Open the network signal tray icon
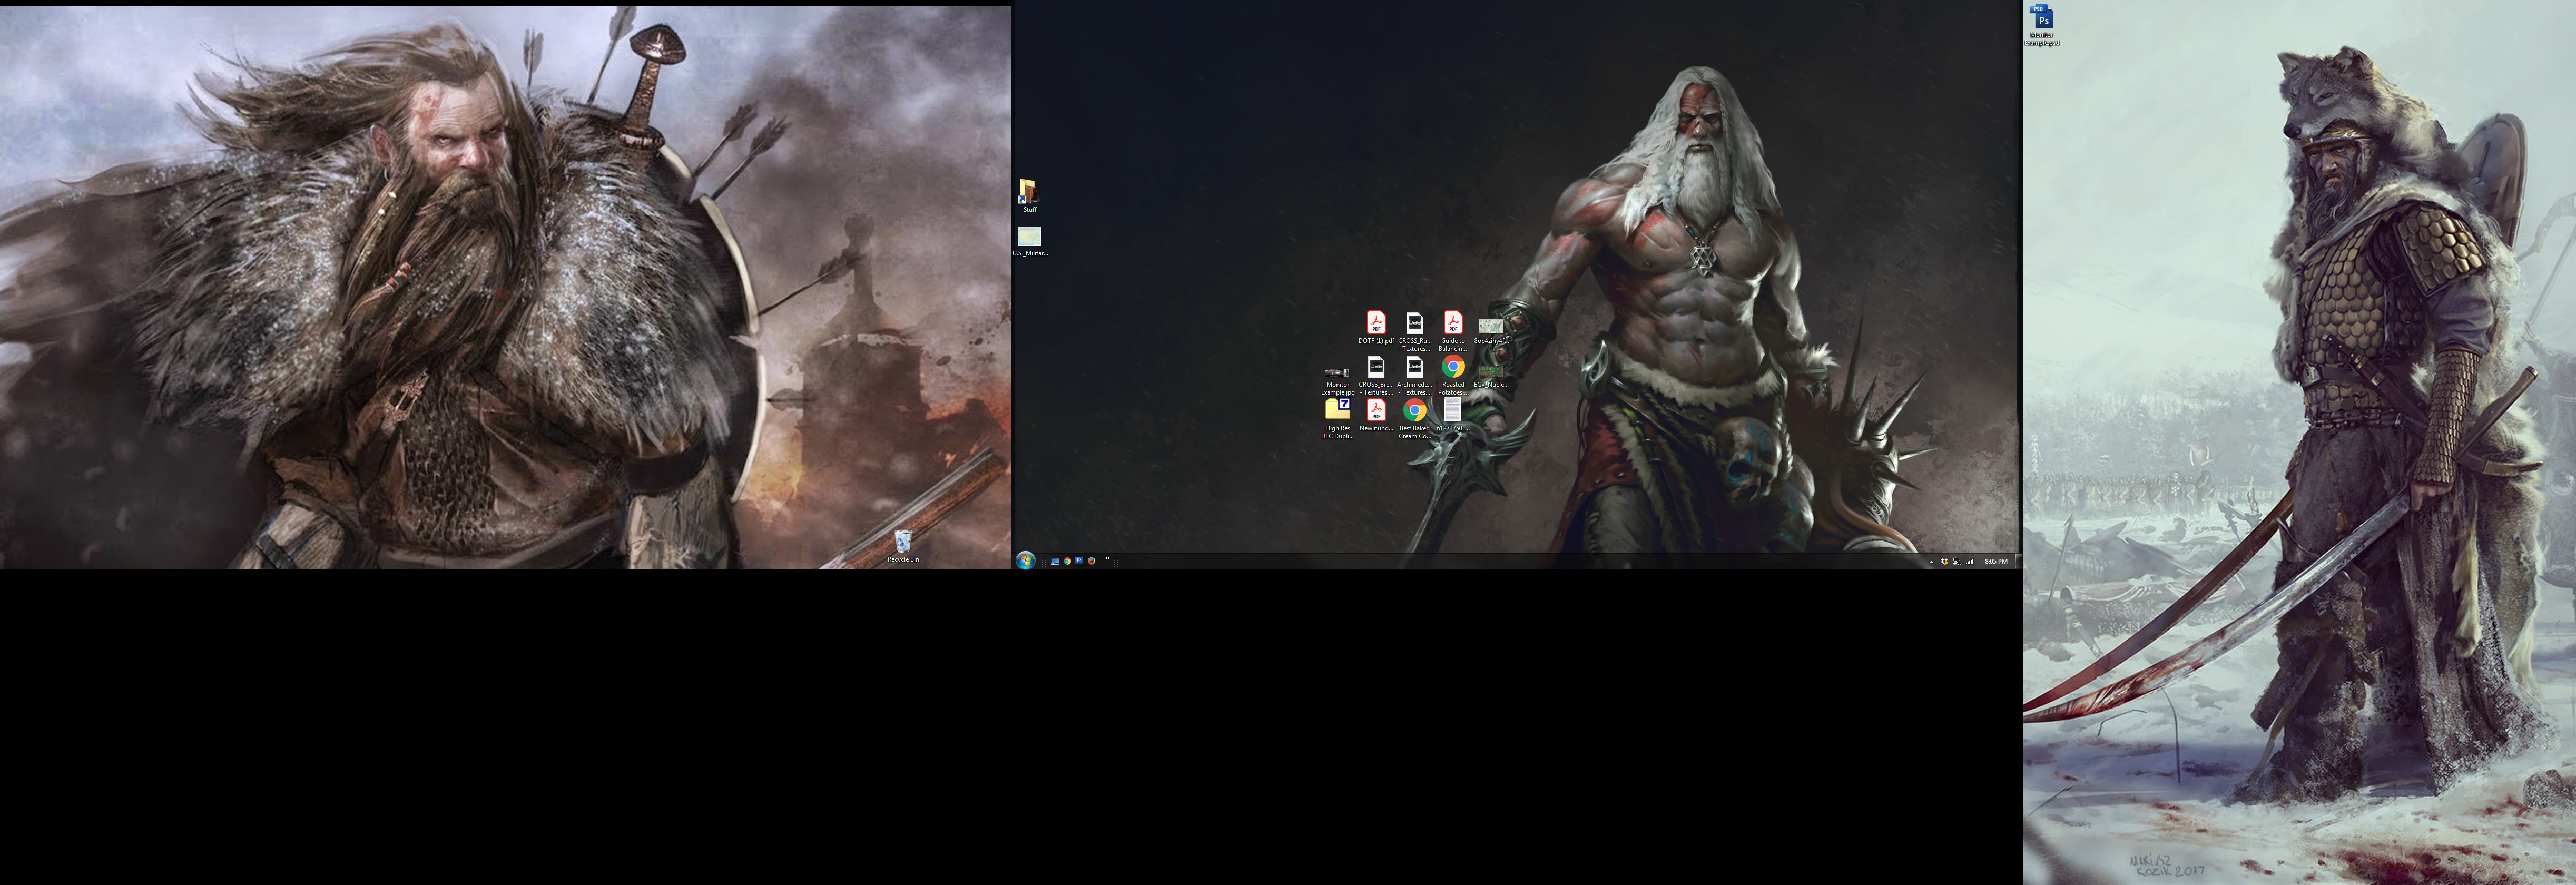 click(1970, 562)
